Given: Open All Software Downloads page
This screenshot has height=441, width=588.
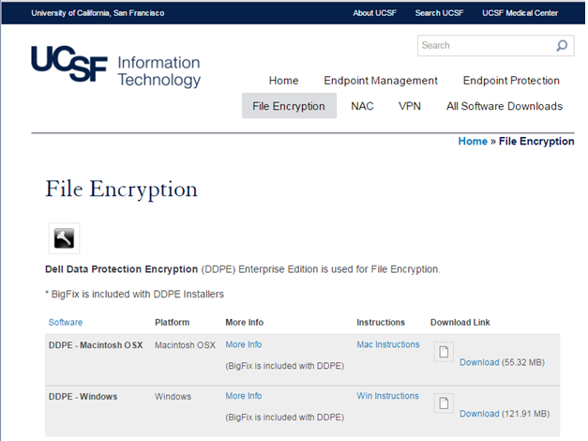Looking at the screenshot, I should point(505,106).
